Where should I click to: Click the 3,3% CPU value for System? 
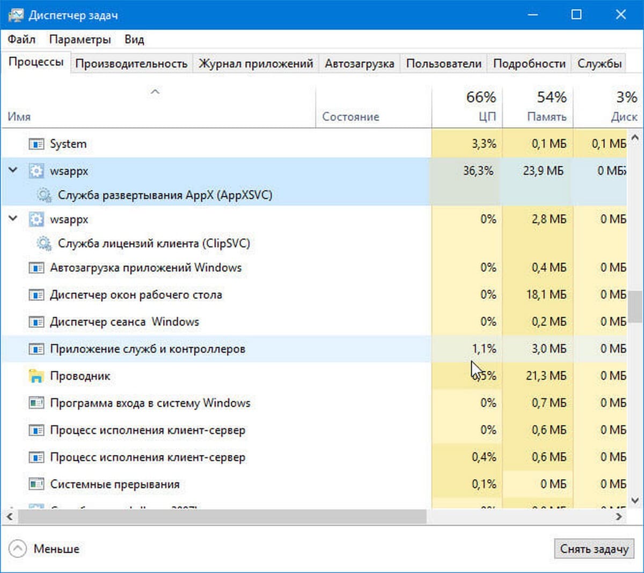pyautogui.click(x=484, y=144)
